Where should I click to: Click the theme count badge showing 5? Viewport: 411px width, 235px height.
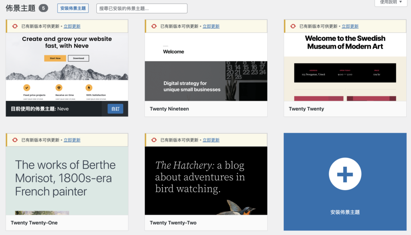coord(43,8)
